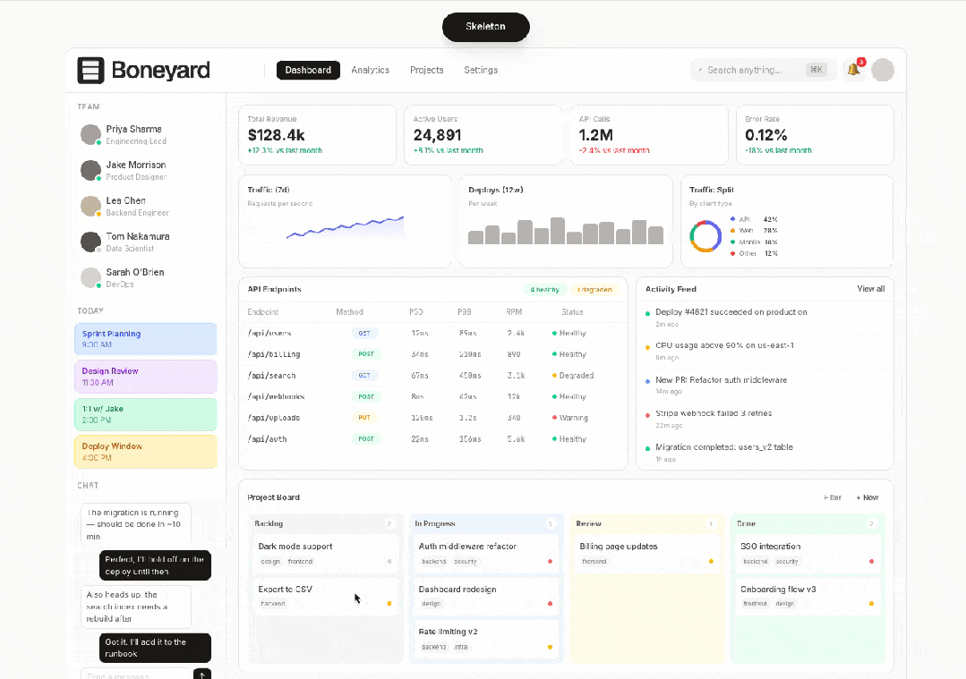
Task: Click the chat message input box
Action: coord(135,674)
